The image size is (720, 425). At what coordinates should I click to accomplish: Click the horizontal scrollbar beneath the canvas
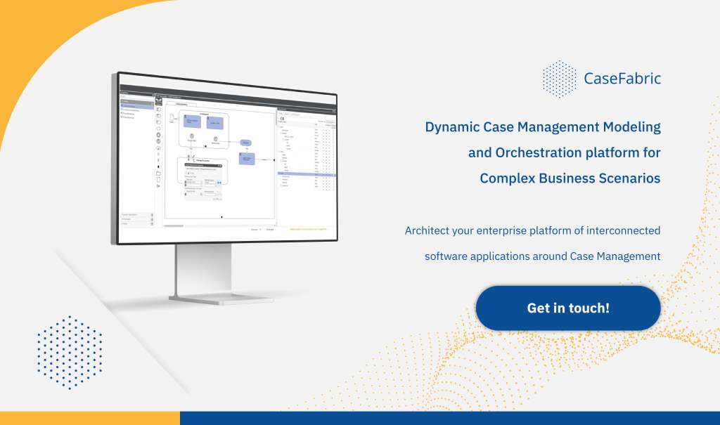point(174,225)
